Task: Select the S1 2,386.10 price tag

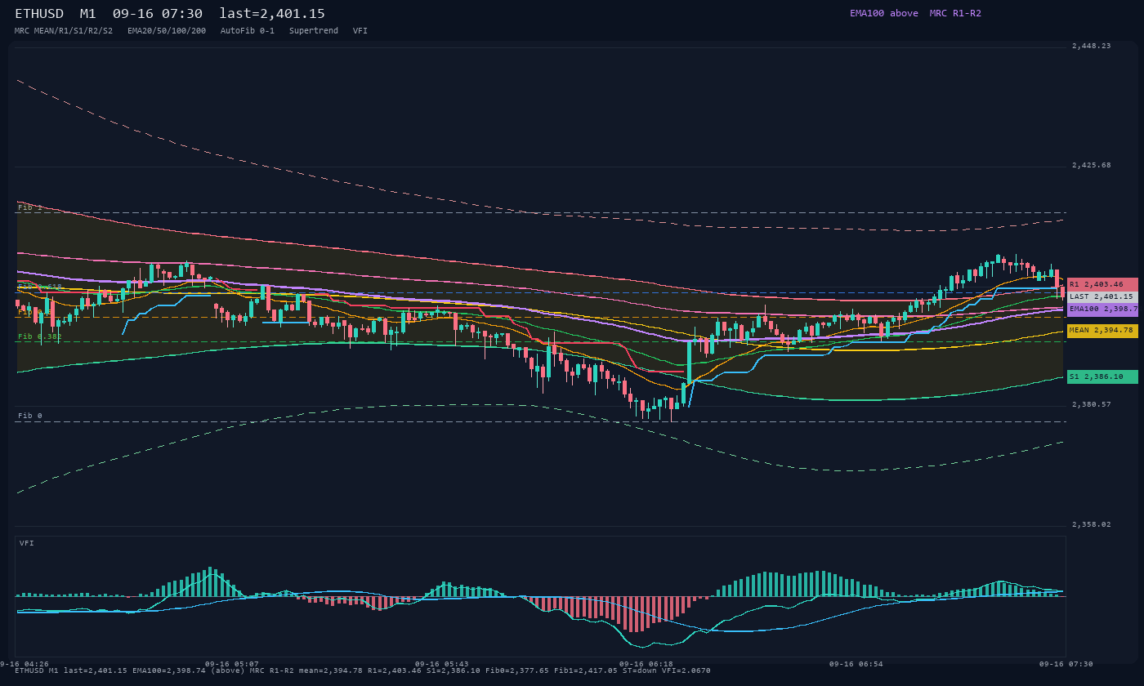Action: pos(1102,376)
